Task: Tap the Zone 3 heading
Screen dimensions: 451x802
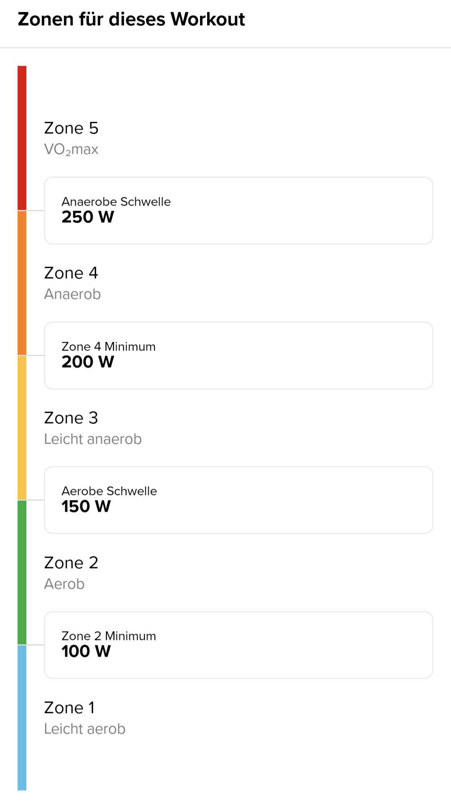Action: pyautogui.click(x=71, y=418)
